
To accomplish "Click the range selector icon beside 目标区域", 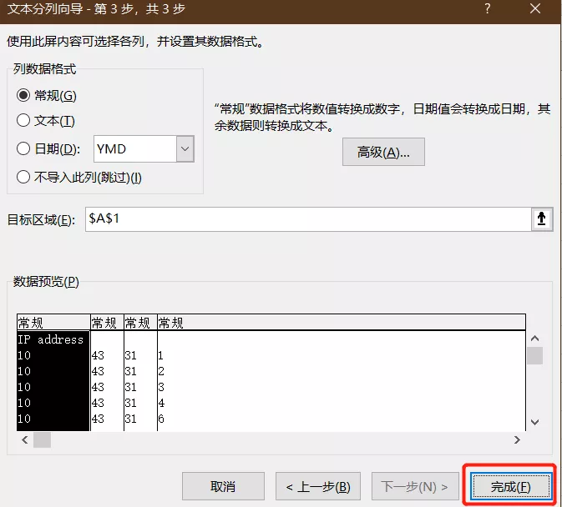I will pos(541,218).
